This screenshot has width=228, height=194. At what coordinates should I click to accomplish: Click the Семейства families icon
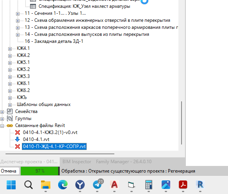10,111
